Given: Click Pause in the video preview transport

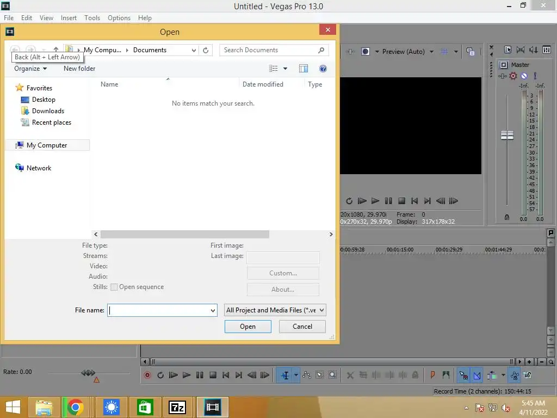Looking at the screenshot, I should tap(388, 201).
